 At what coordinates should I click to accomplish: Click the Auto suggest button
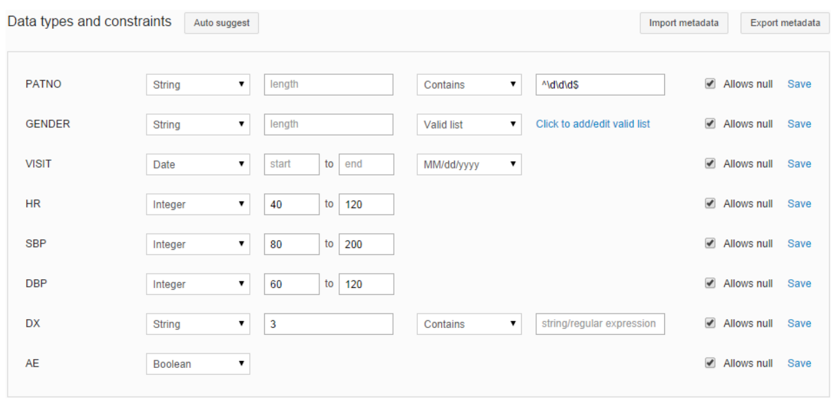pos(222,23)
